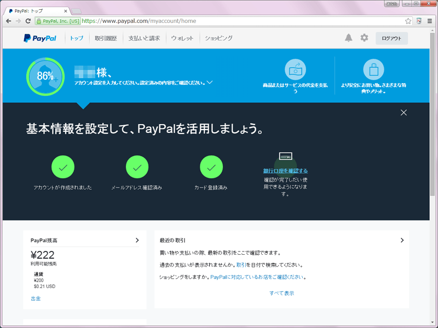Click the ¥222 balance amount
The width and height of the screenshot is (438, 328).
click(43, 255)
